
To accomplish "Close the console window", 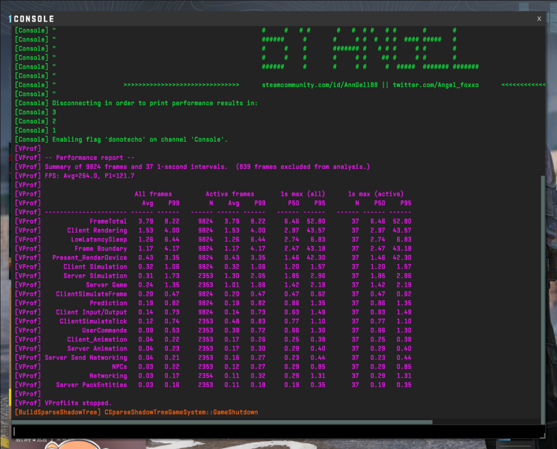I will (539, 19).
